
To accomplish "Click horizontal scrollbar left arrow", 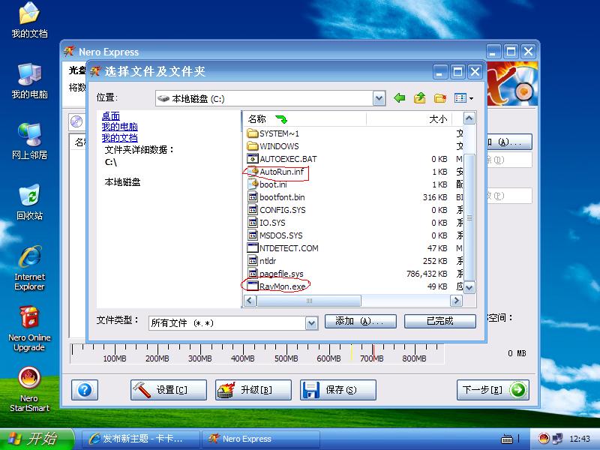I will click(x=250, y=301).
